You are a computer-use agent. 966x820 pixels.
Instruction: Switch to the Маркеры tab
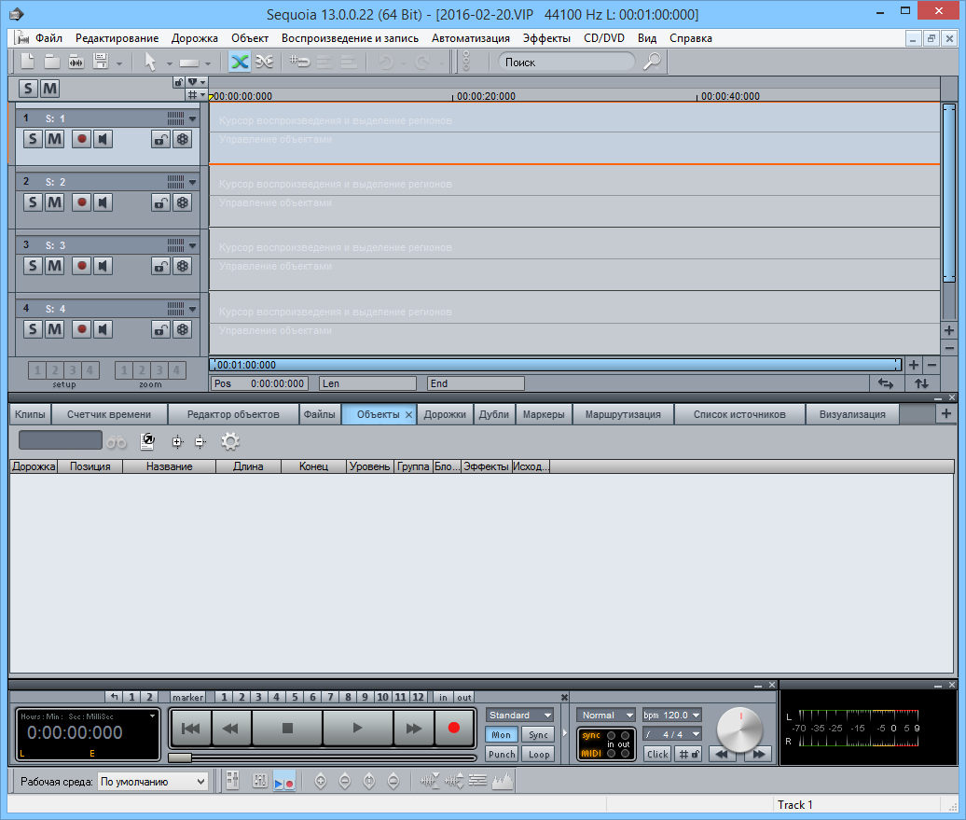pos(544,414)
